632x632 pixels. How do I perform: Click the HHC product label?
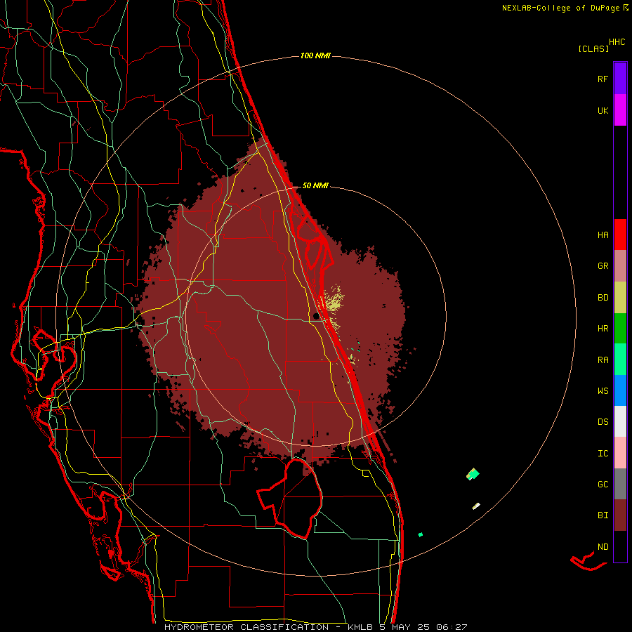click(617, 42)
